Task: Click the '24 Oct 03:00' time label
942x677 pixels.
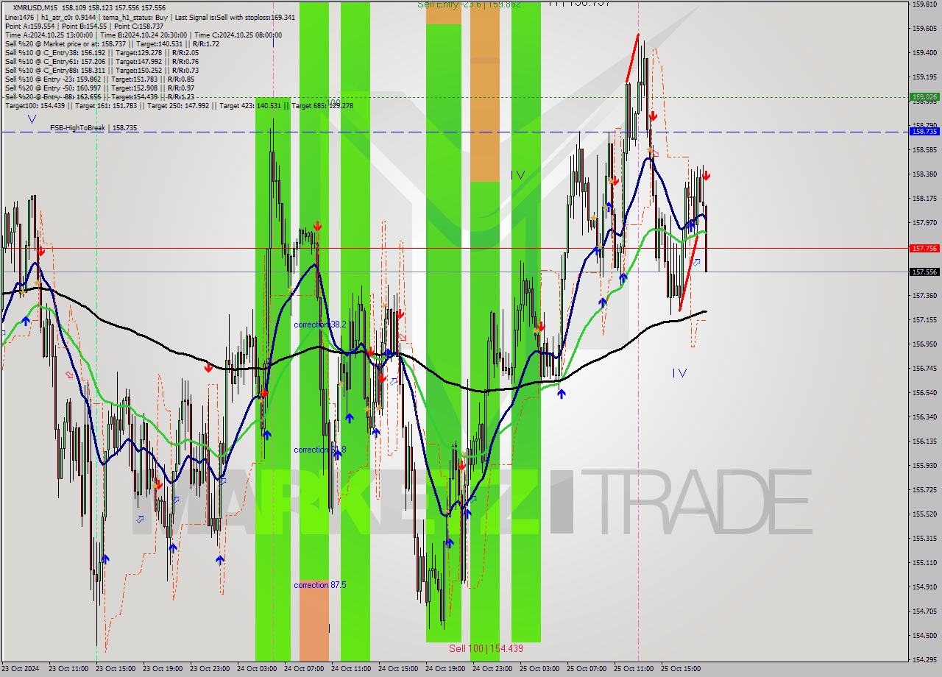Action: (257, 669)
